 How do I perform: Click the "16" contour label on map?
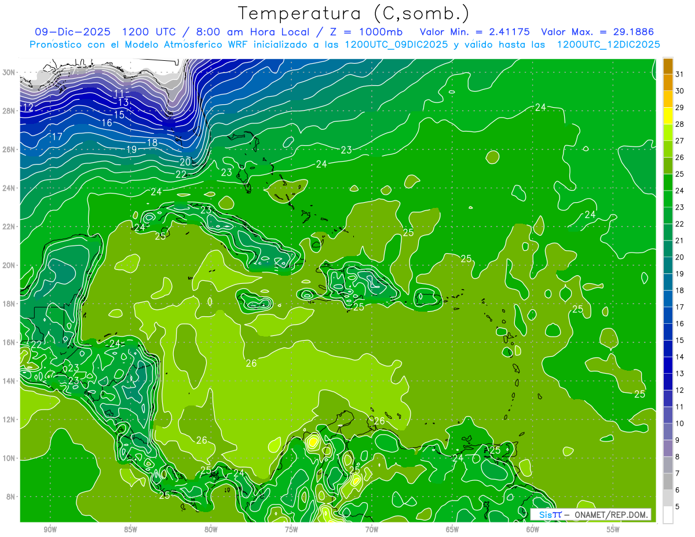point(107,123)
